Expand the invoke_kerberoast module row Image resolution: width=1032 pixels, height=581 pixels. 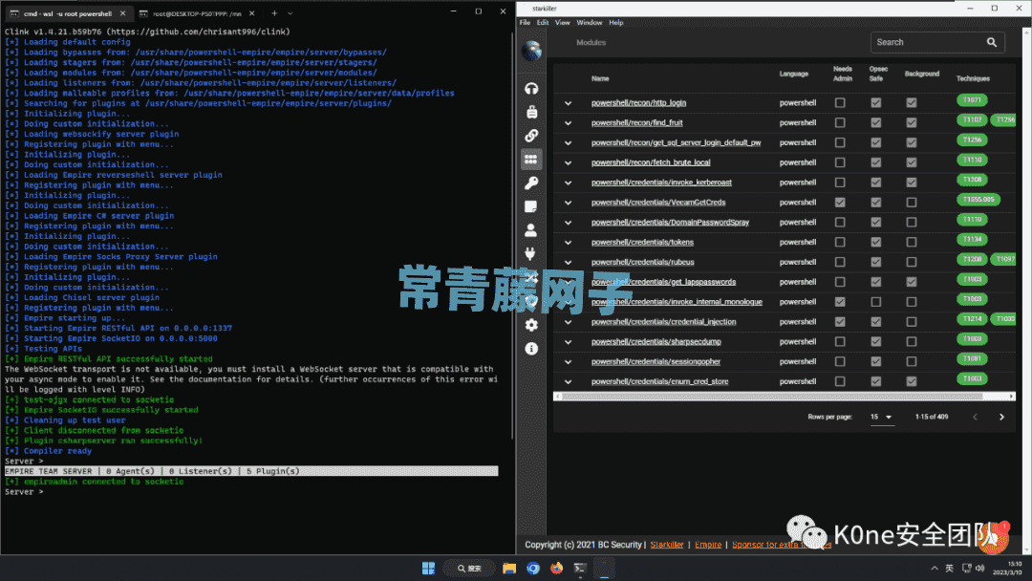tap(568, 183)
